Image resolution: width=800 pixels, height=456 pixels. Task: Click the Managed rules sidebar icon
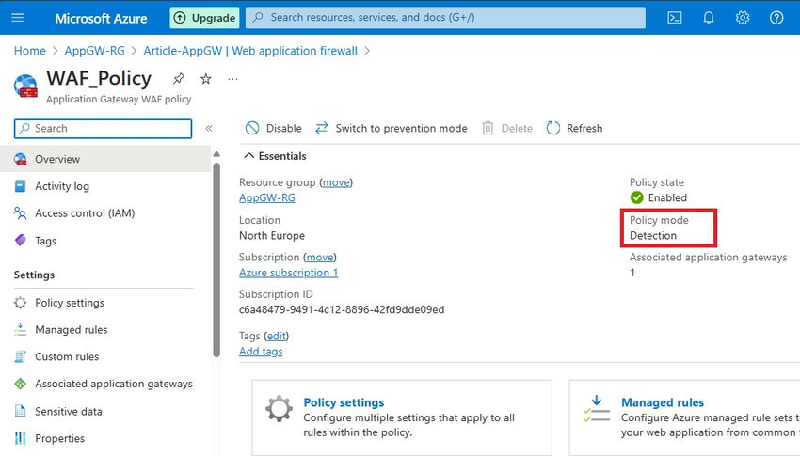click(21, 330)
